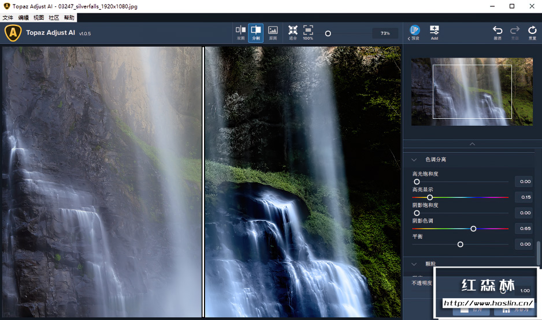Switch to dual-image (双图) view mode
The image size is (542, 320).
click(240, 33)
